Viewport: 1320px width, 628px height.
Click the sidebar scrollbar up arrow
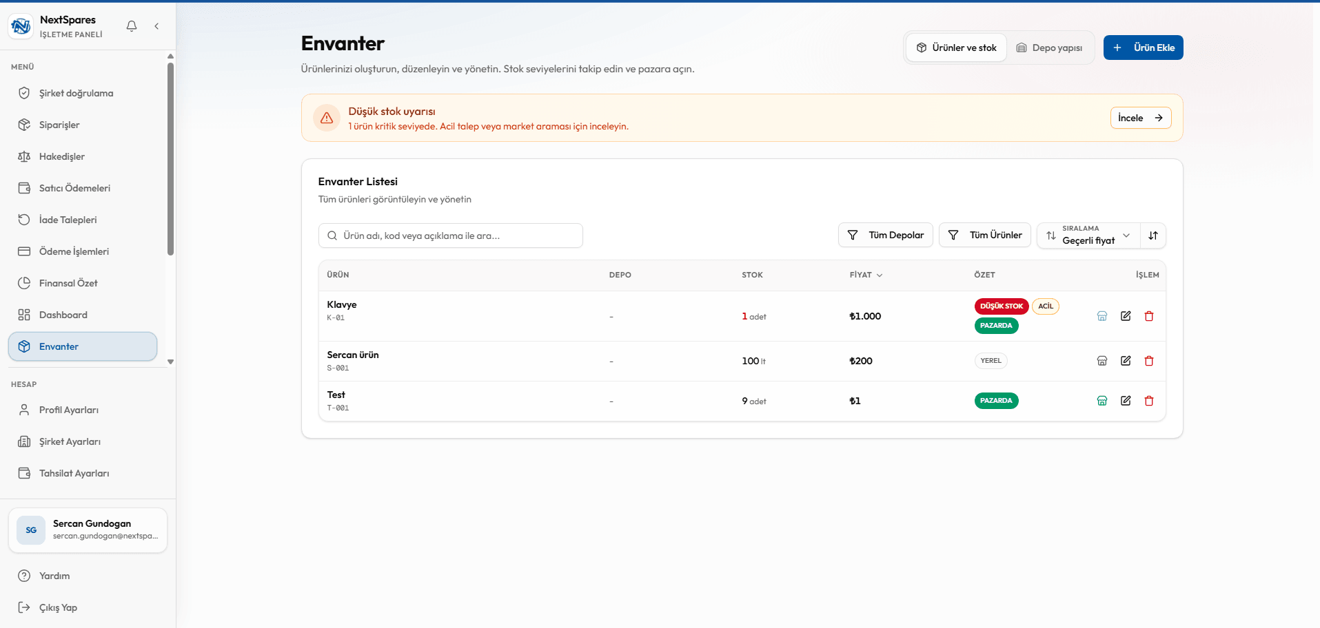pos(170,56)
